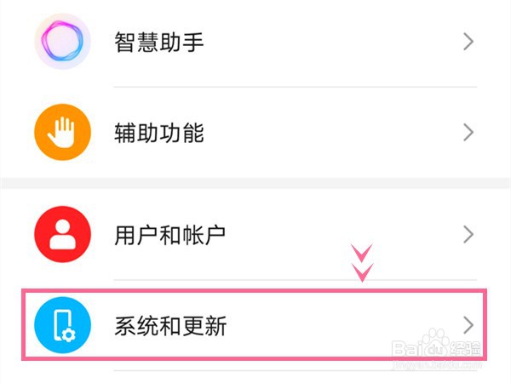Tap the red person 用户和帐户 icon
511x383 pixels.
[x=62, y=233]
